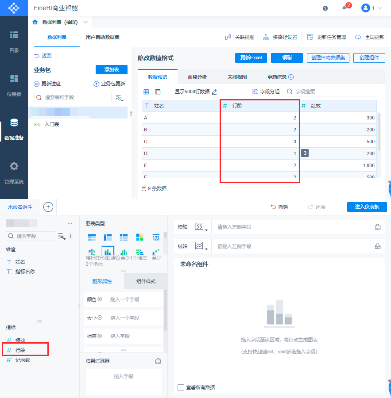Click the 更新信息 info icon
The height and width of the screenshot is (398, 391).
click(x=291, y=77)
